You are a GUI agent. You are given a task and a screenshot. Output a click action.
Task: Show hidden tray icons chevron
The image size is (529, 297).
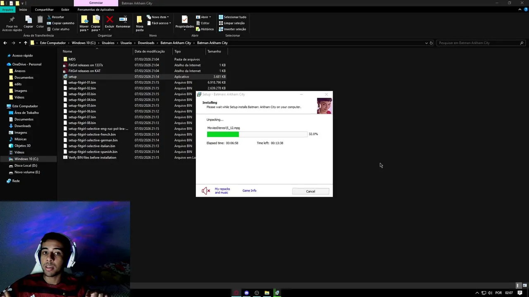(x=477, y=293)
